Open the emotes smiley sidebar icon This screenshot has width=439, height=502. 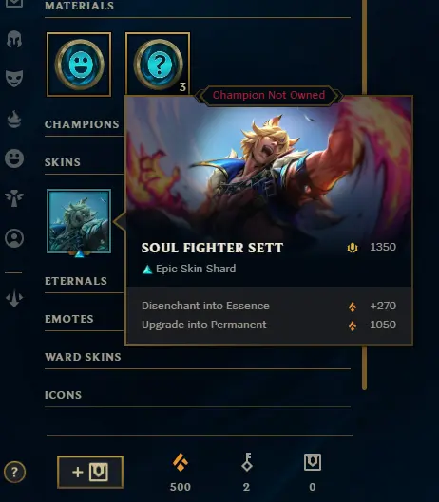coord(14,158)
